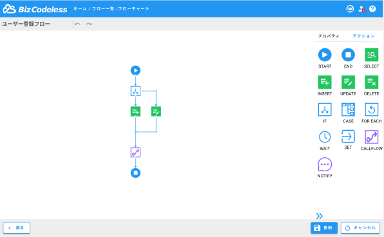Viewport: 384px width, 237px height.
Task: Click the キャンセル button
Action: 360,228
